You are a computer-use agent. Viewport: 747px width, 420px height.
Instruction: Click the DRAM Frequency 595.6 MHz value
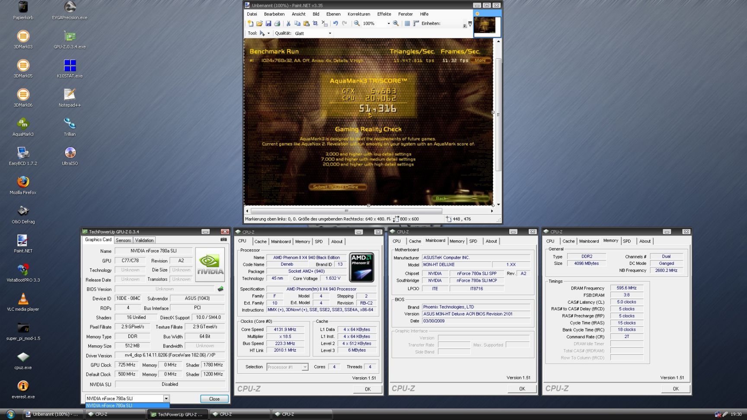click(x=626, y=288)
